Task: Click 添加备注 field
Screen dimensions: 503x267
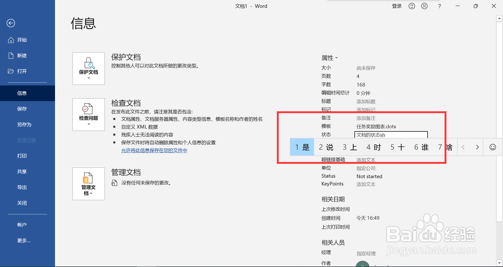Action: point(366,118)
